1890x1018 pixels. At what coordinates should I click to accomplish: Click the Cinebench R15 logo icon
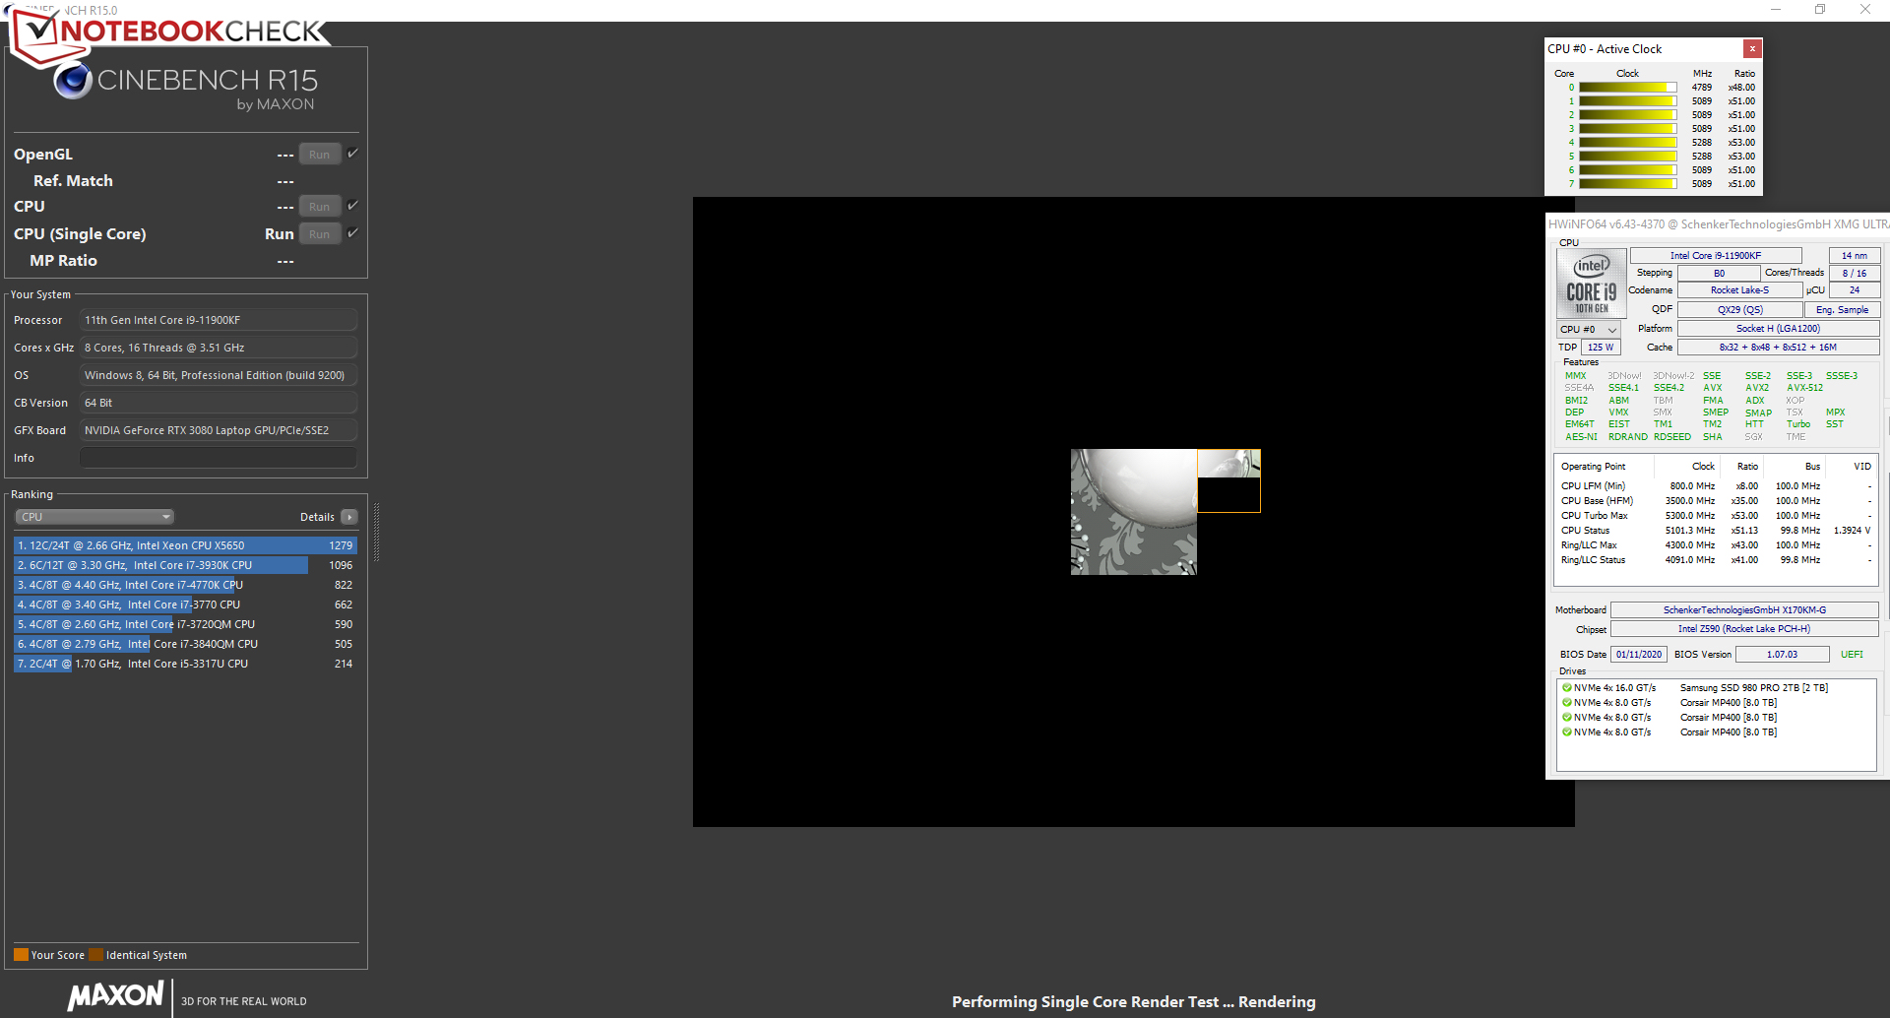coord(73,81)
